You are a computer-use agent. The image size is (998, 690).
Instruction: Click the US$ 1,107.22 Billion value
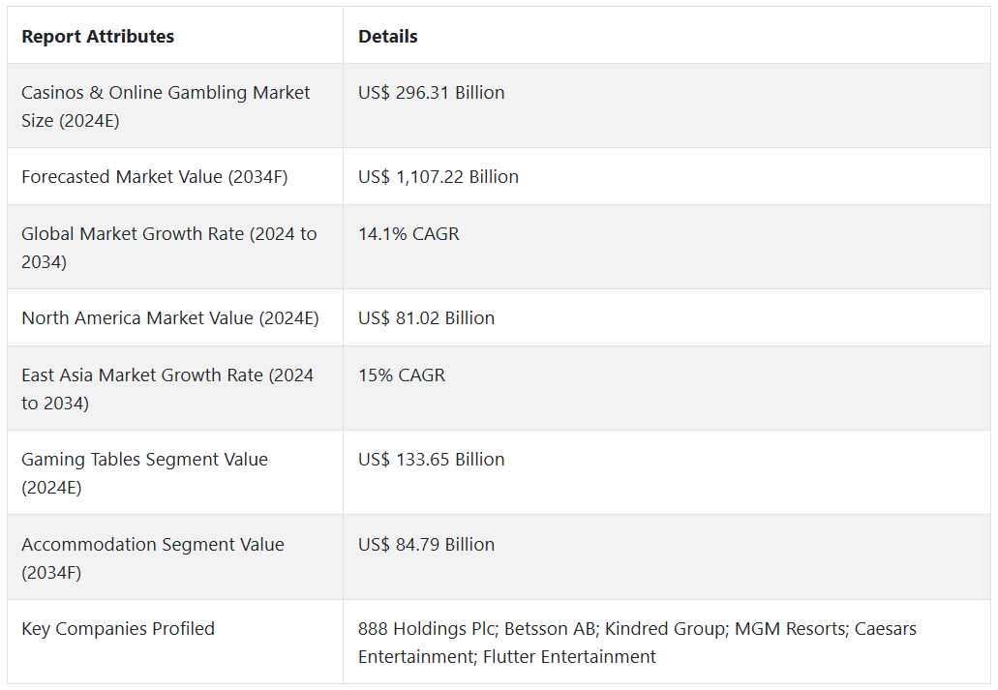tap(438, 177)
